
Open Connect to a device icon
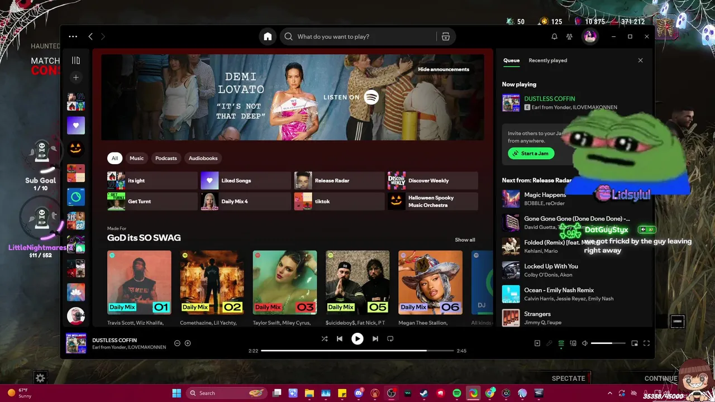coord(573,343)
